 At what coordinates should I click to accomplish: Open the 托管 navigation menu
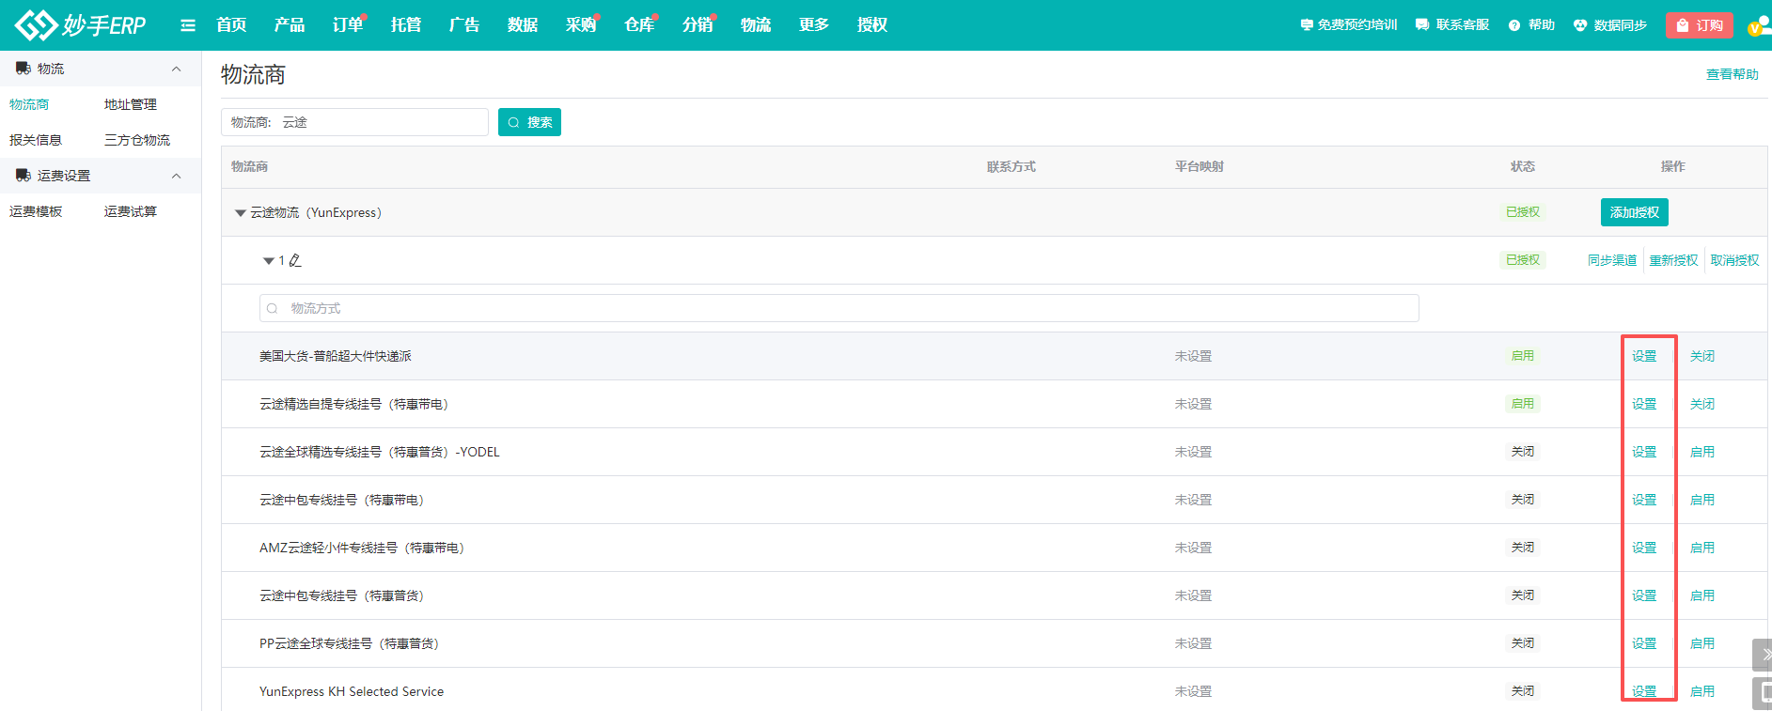406,25
